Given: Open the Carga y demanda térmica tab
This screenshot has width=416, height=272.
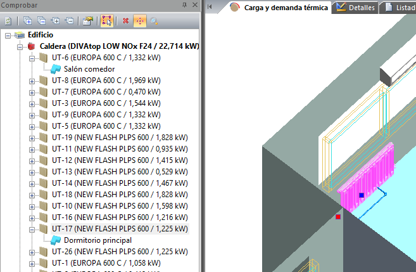Looking at the screenshot, I should click(x=279, y=8).
